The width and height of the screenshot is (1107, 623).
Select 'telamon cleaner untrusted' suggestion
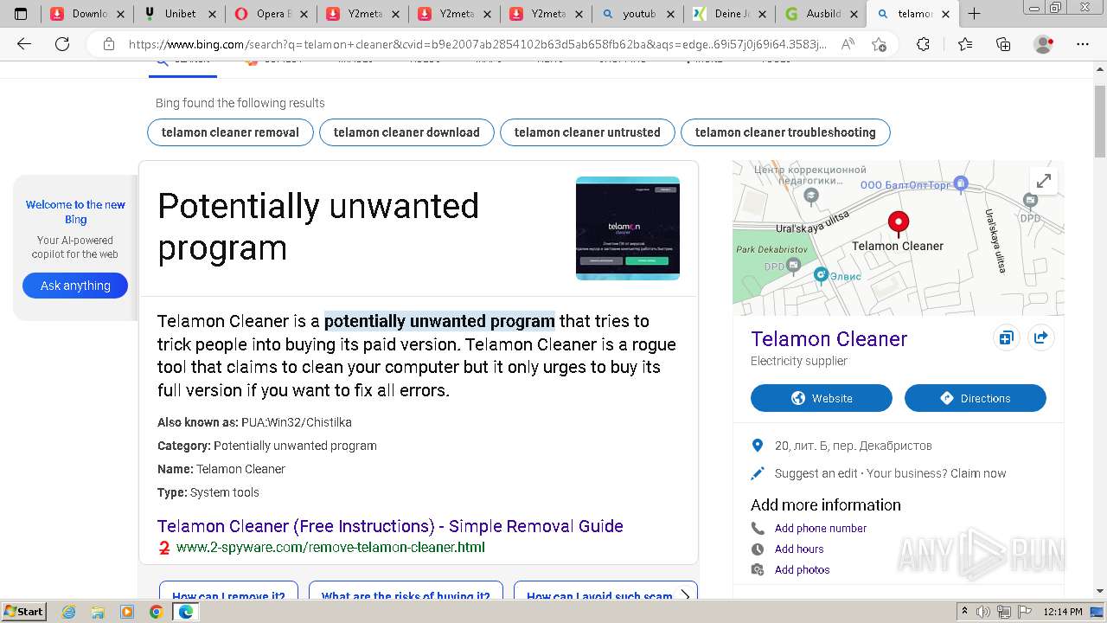point(587,132)
